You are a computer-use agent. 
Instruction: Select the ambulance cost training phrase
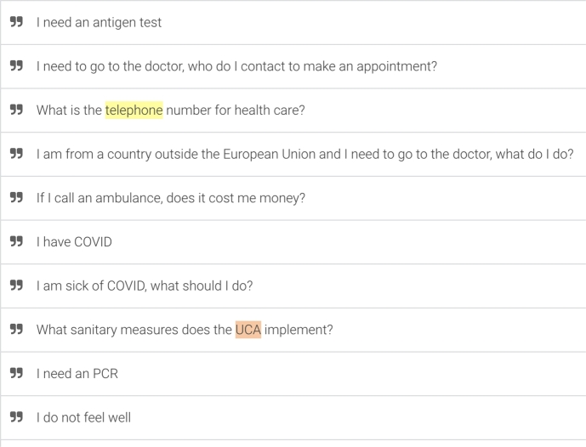(x=171, y=198)
